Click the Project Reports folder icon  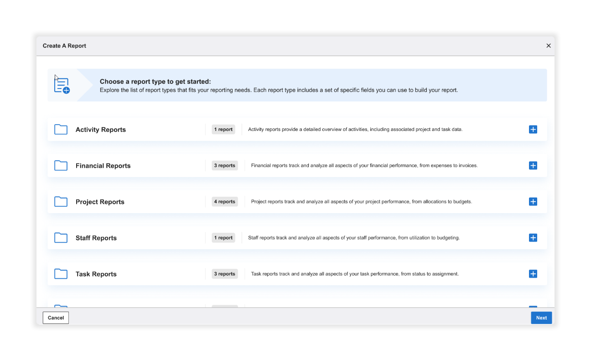click(61, 202)
